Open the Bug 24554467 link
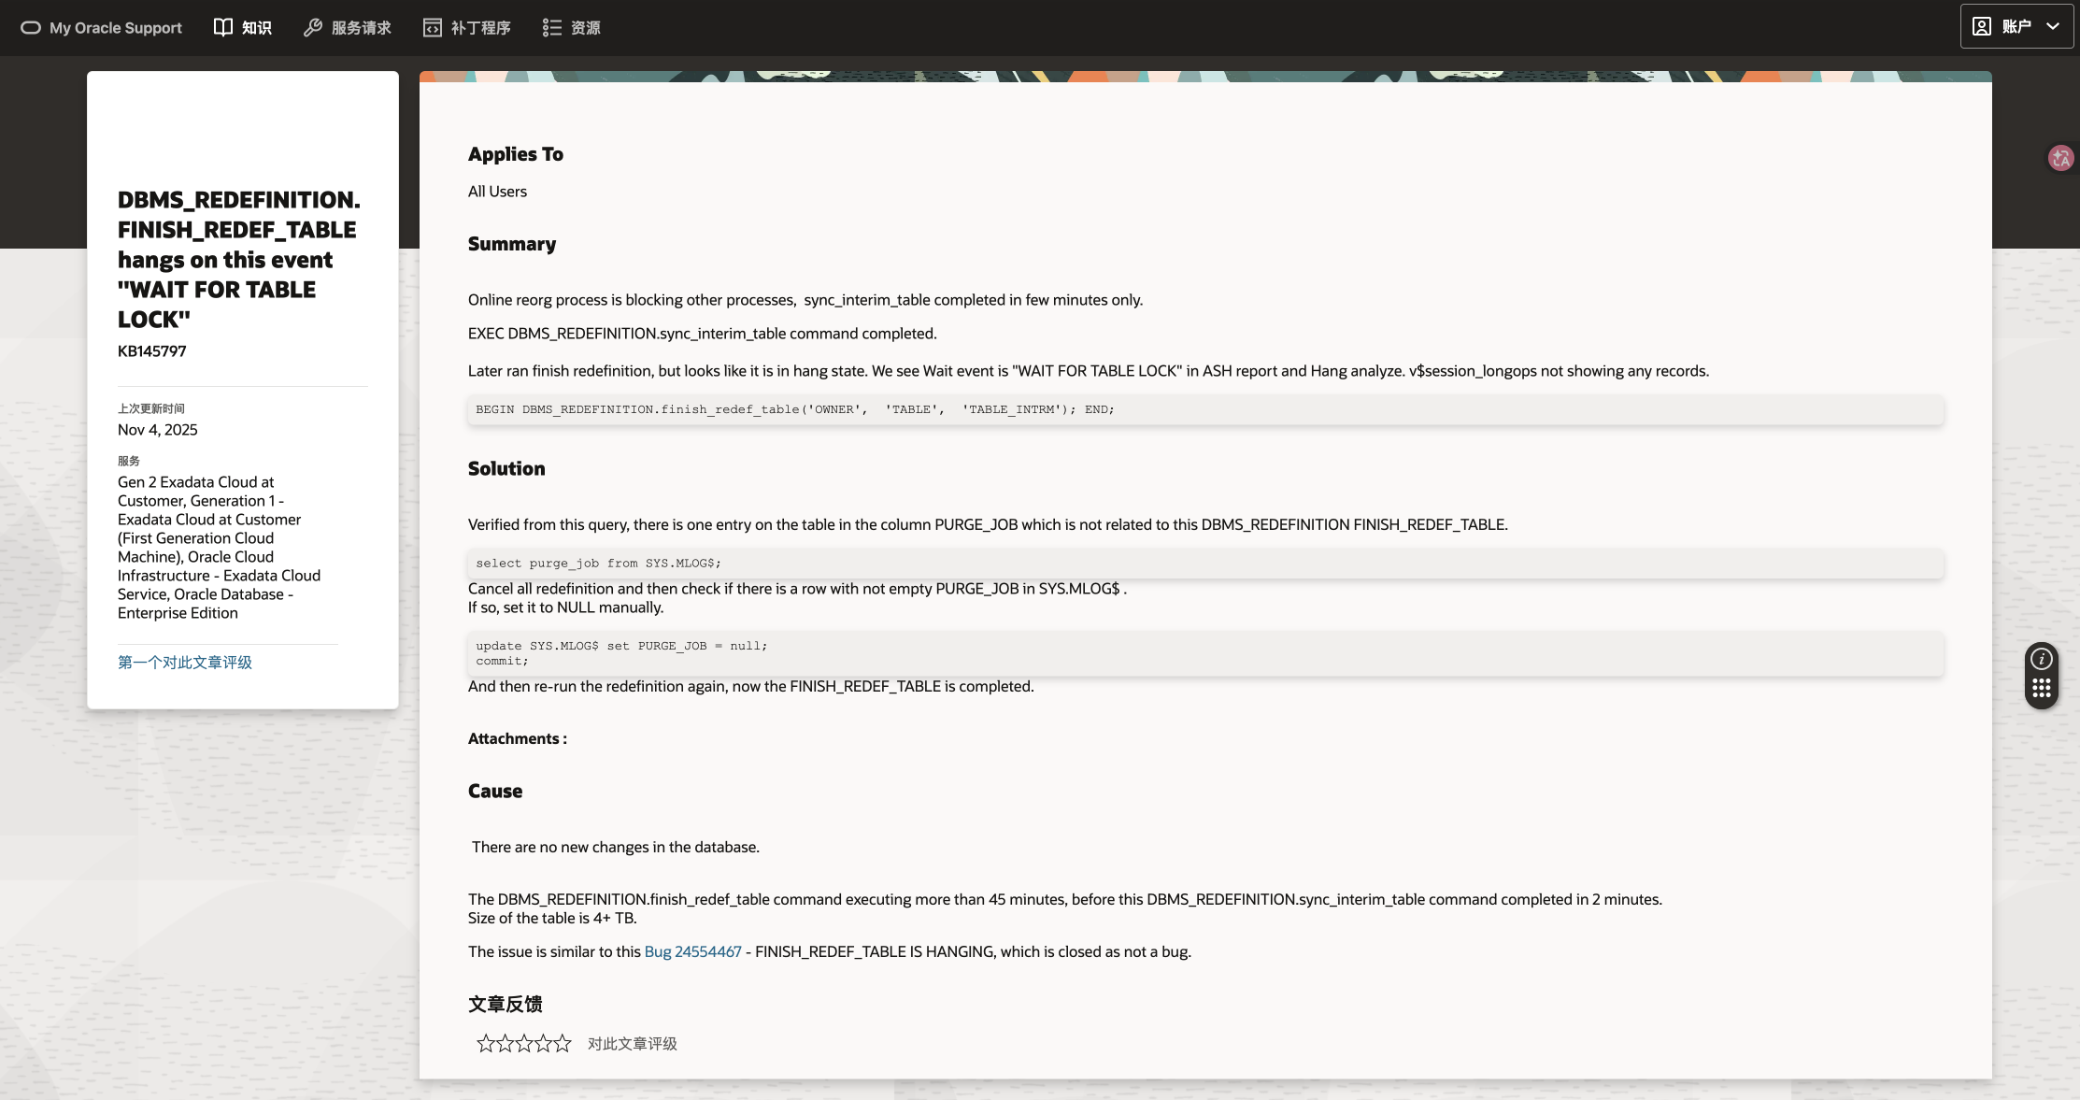The width and height of the screenshot is (2080, 1100). click(692, 951)
